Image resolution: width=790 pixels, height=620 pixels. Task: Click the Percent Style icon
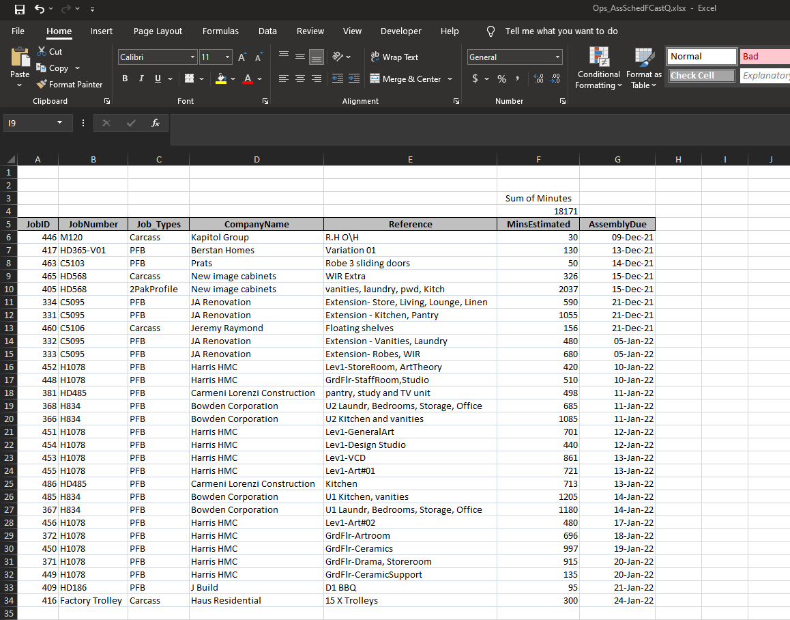click(x=501, y=79)
